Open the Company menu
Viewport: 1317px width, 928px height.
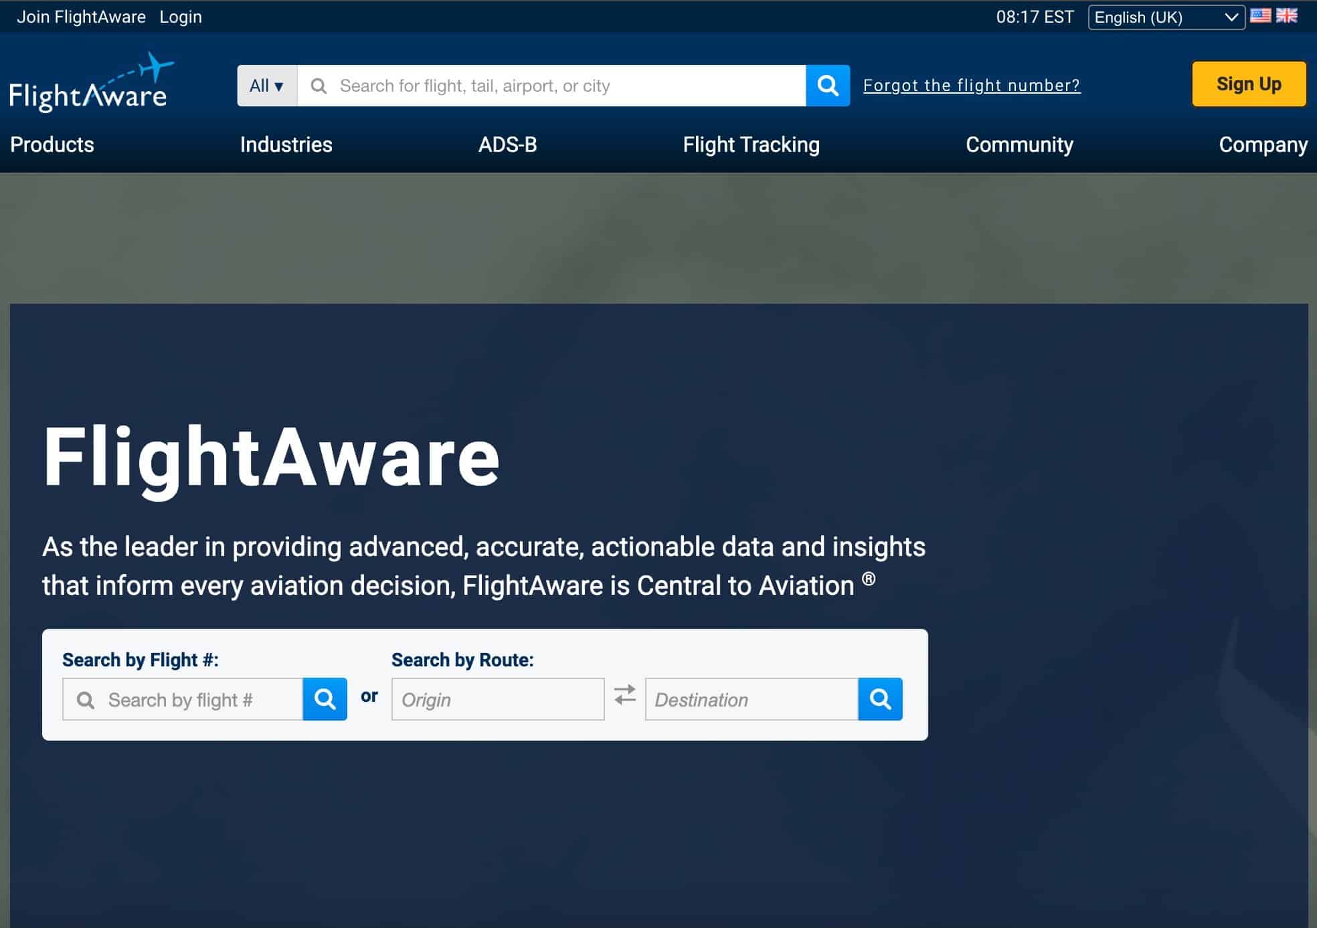pyautogui.click(x=1263, y=145)
